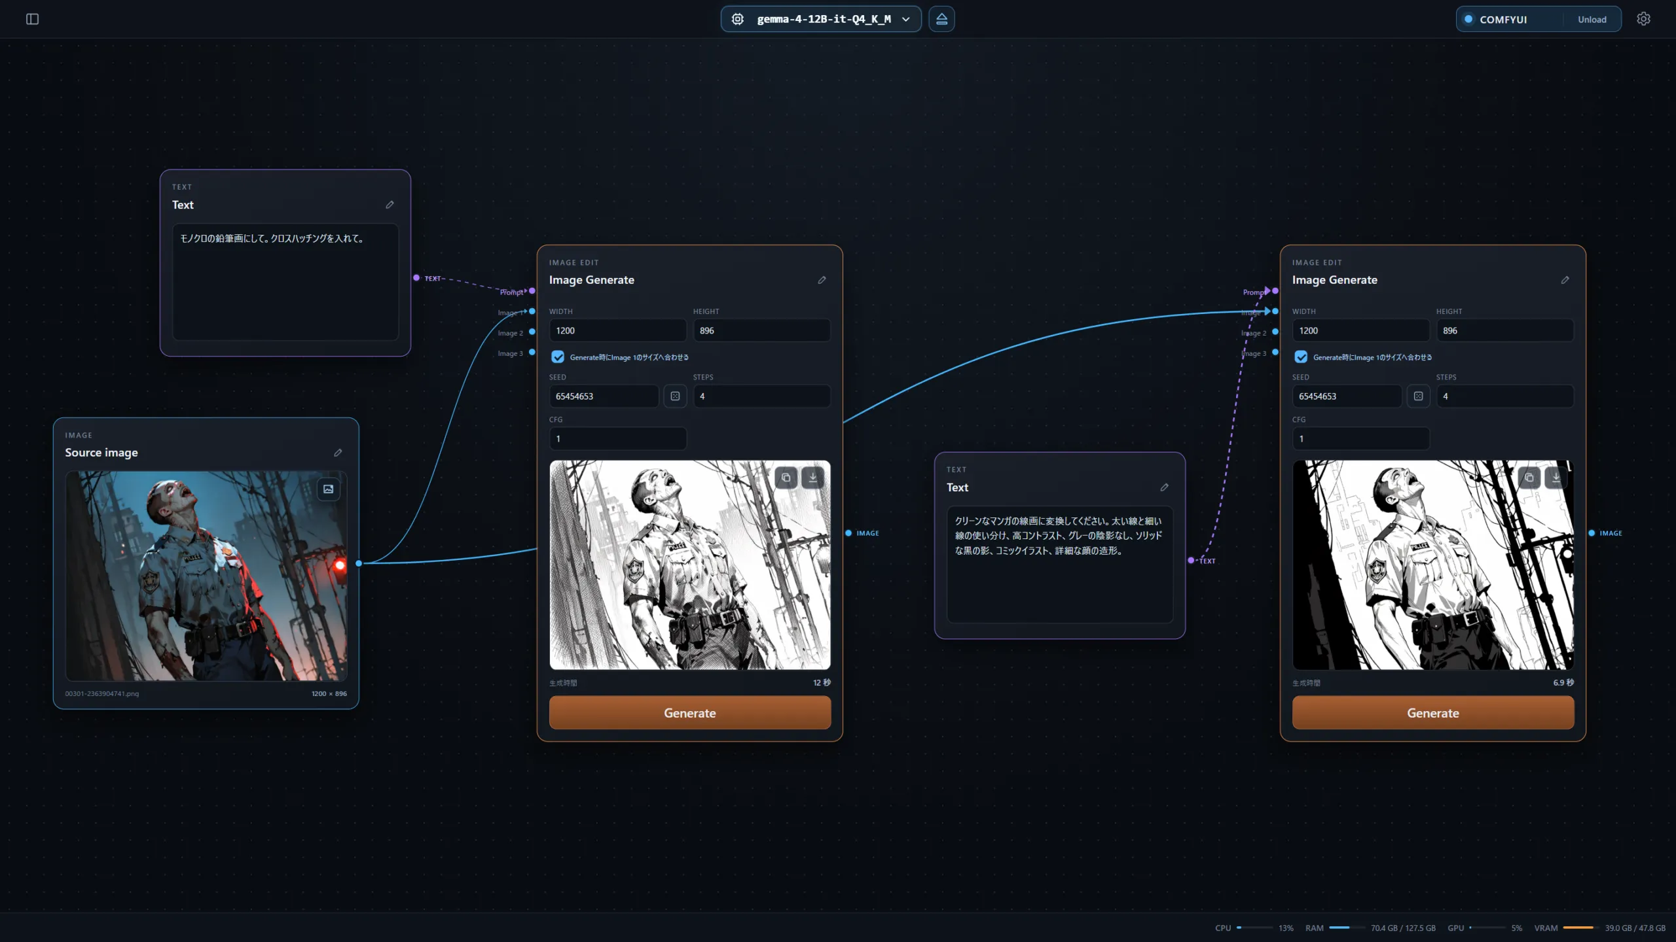
Task: Click the WIDTH field in the first Image Generate node
Action: (618, 330)
